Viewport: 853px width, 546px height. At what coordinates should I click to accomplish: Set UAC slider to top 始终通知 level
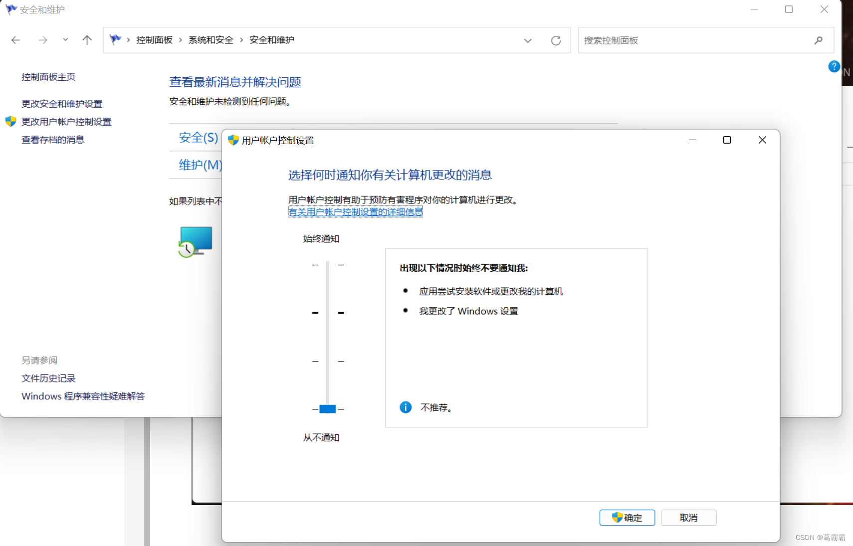(328, 265)
